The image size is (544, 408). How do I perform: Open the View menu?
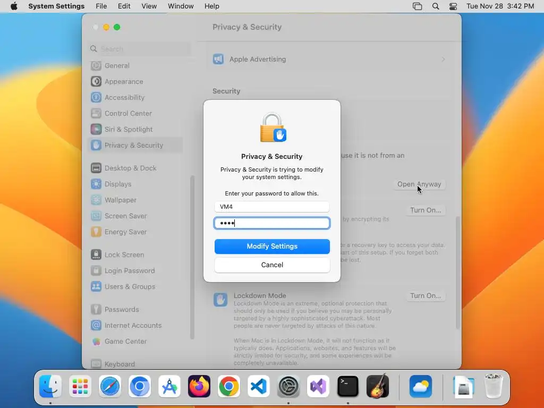149,6
